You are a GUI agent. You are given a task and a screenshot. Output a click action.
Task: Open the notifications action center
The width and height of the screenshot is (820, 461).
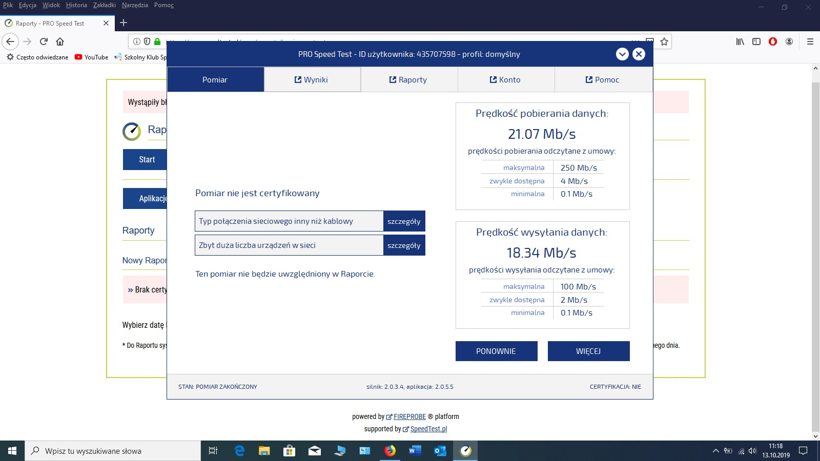(x=803, y=451)
